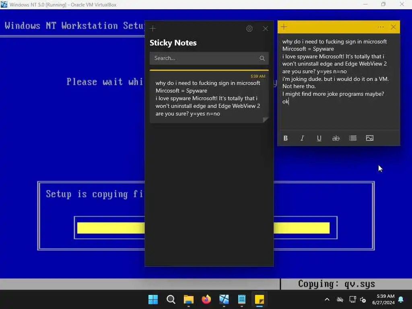Open the three-dots menu on the yellow note

(381, 27)
